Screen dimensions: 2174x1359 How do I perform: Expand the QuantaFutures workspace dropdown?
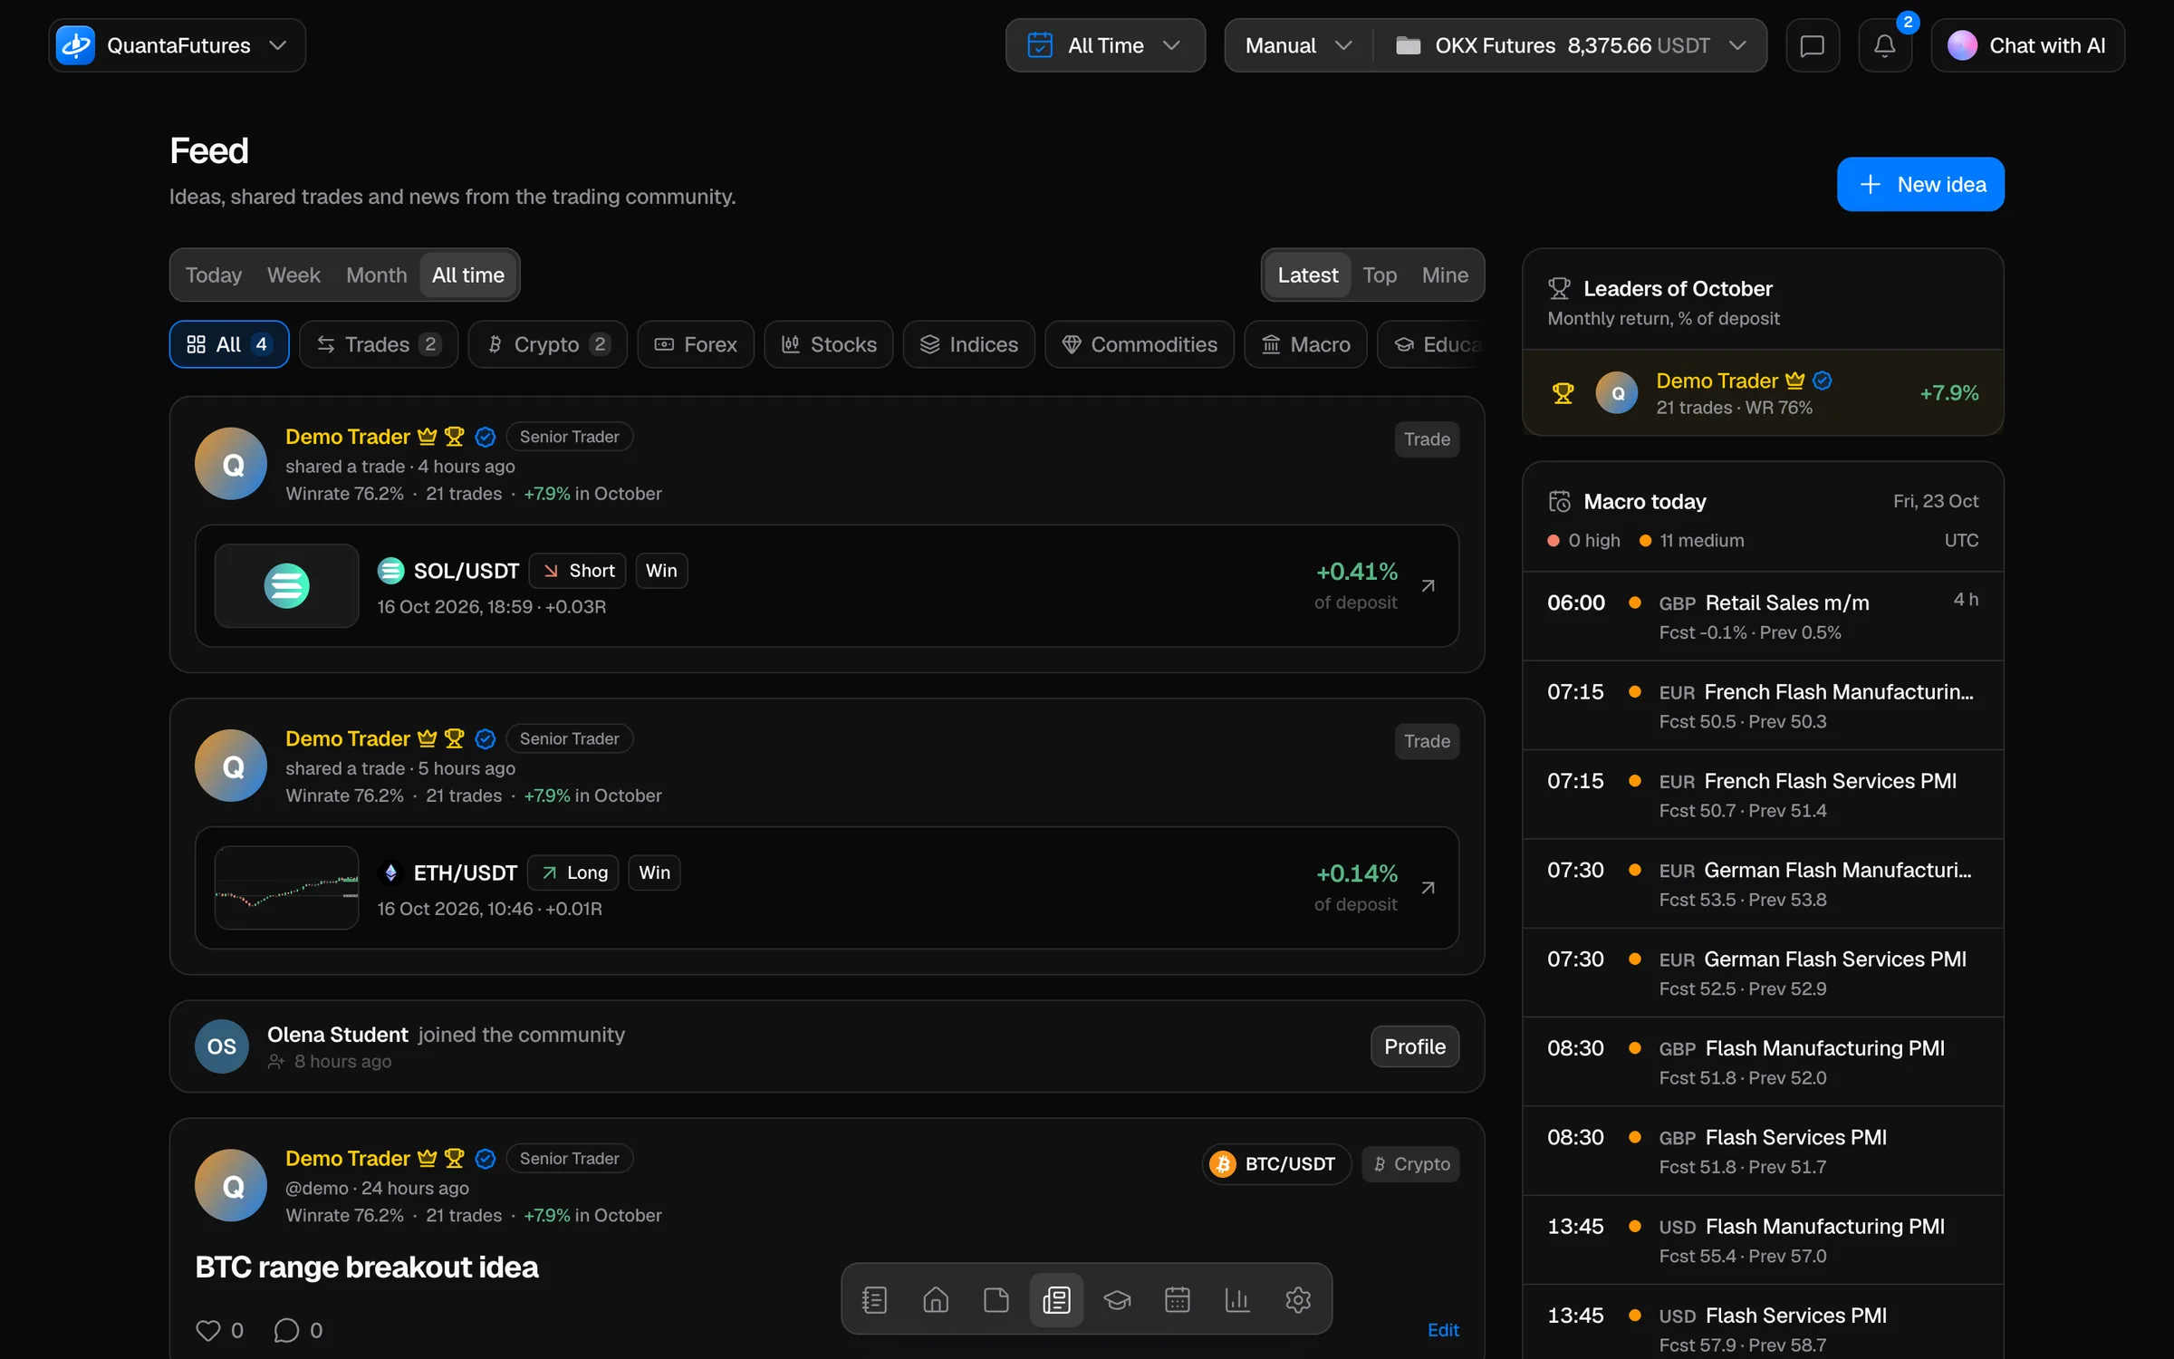pos(178,45)
